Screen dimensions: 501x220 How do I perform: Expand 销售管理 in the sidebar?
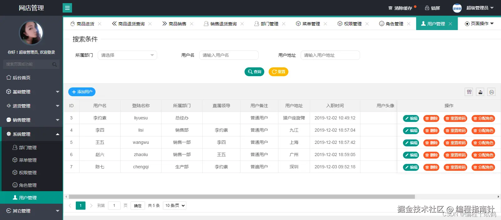(x=31, y=120)
